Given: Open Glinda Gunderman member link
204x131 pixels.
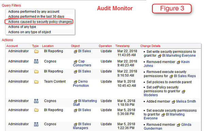Looking at the screenshot, I should pos(167,127).
